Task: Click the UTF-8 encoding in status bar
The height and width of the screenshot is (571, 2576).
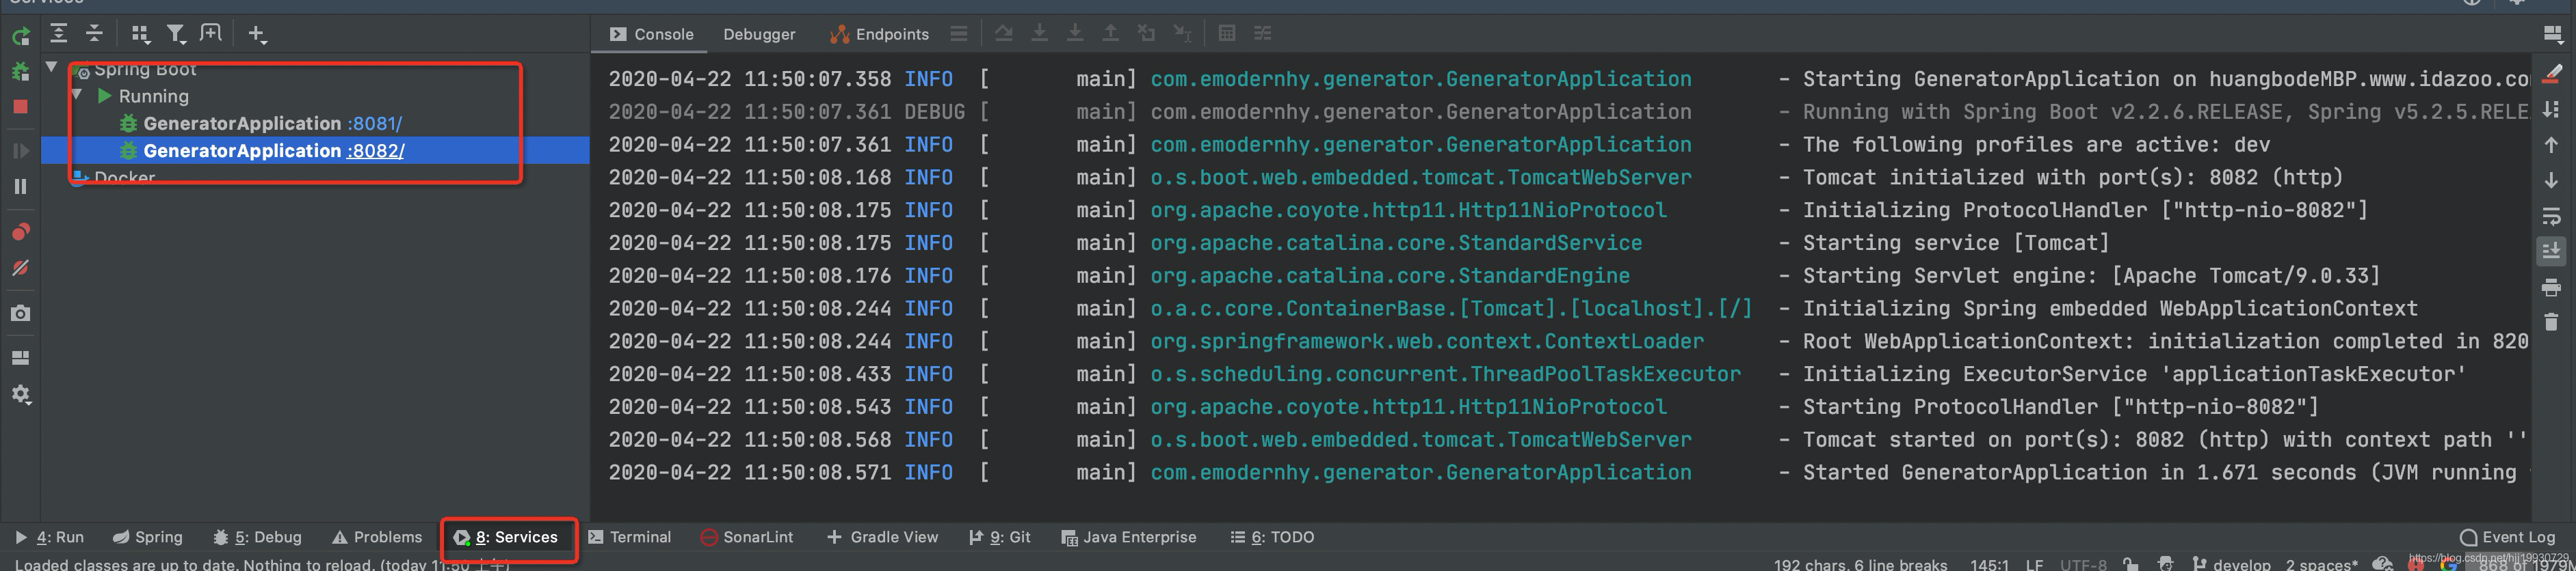Action: click(2083, 564)
